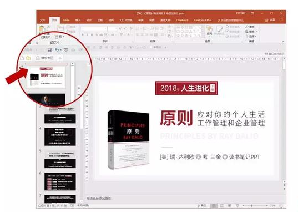
Task: Click the 选择 select tool
Action: click(251, 36)
